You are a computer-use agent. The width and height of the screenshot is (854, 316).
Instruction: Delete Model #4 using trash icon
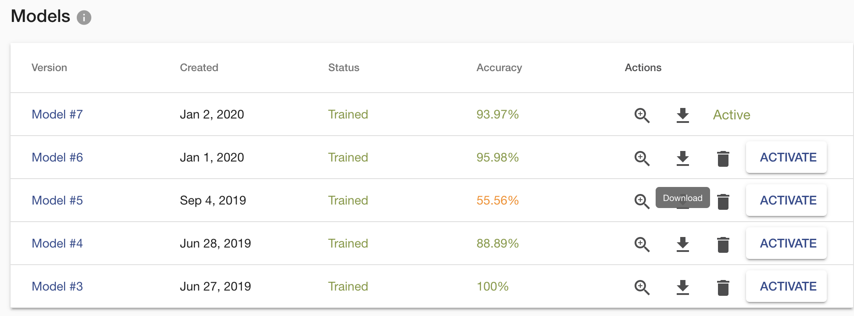[723, 244]
